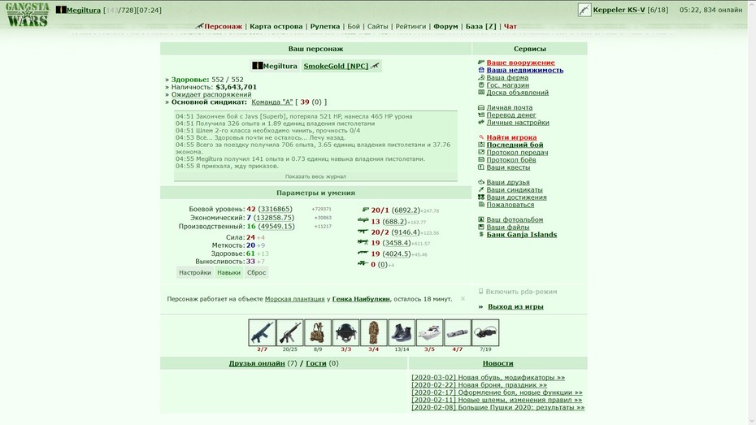This screenshot has height=425, width=756.
Task: Open the SmokeGold [NPC] character tab
Action: [336, 66]
